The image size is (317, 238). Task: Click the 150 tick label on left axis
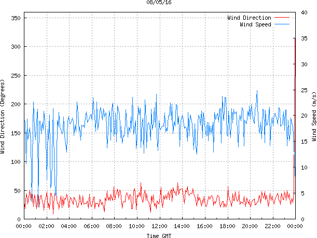pos(16,133)
